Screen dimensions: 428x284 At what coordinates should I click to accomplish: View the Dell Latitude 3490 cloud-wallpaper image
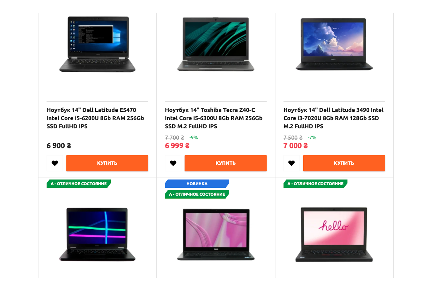pos(334,44)
